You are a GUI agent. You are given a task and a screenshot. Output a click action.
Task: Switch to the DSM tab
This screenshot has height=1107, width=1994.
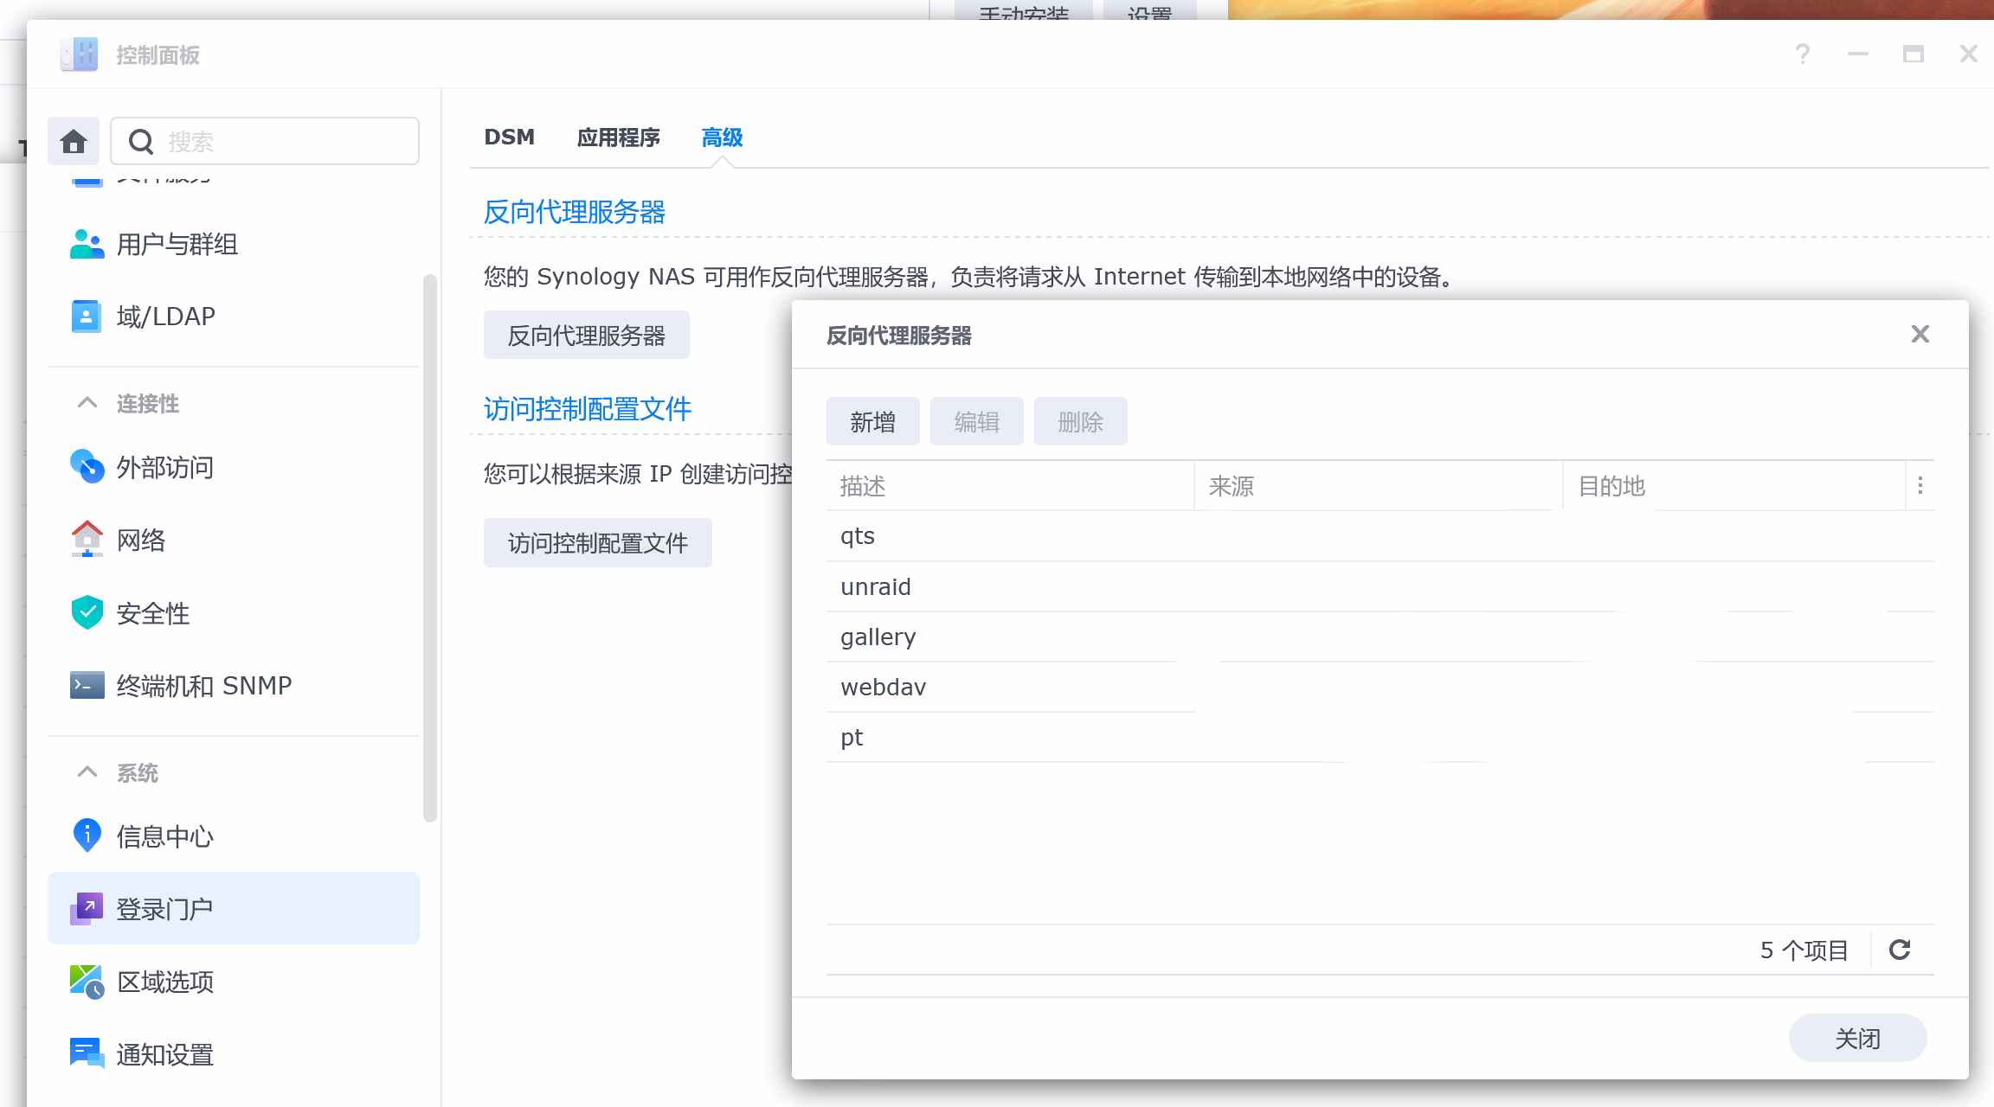509,138
